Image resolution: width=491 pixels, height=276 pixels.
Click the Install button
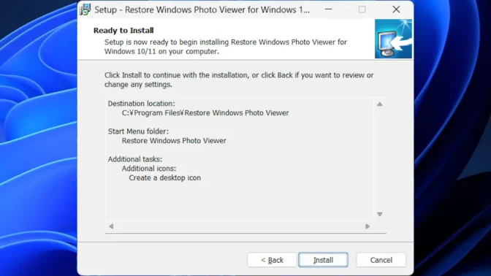click(x=323, y=260)
